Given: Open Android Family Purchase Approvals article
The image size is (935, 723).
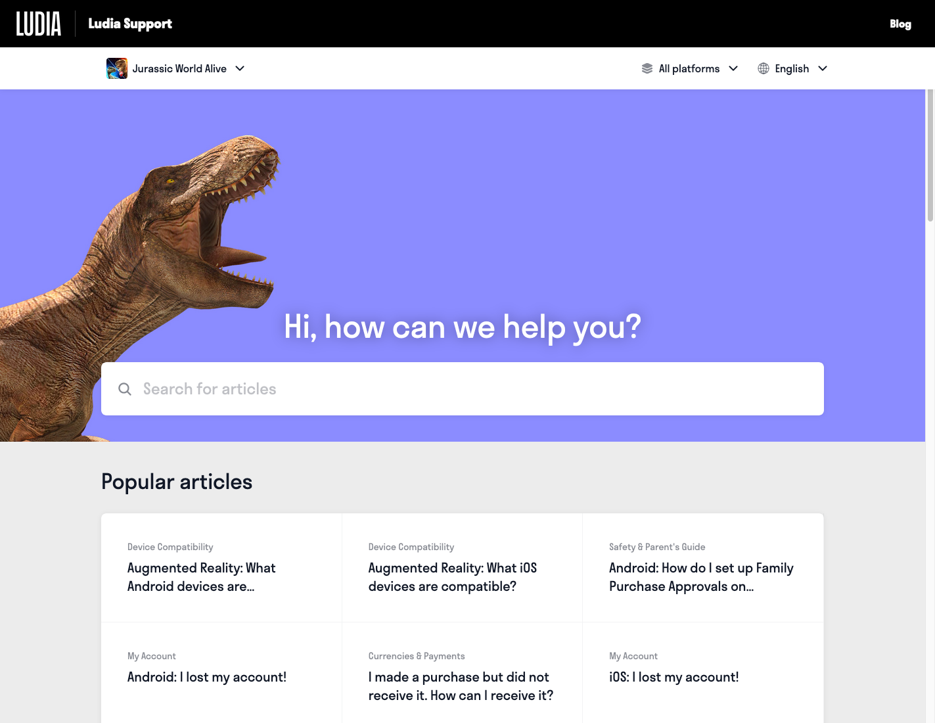Looking at the screenshot, I should click(x=701, y=577).
